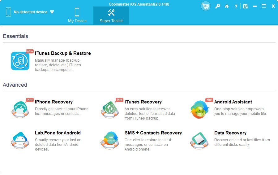This screenshot has height=175, width=278.
Task: Maximize the Coolmuster window
Action: coord(264,6)
